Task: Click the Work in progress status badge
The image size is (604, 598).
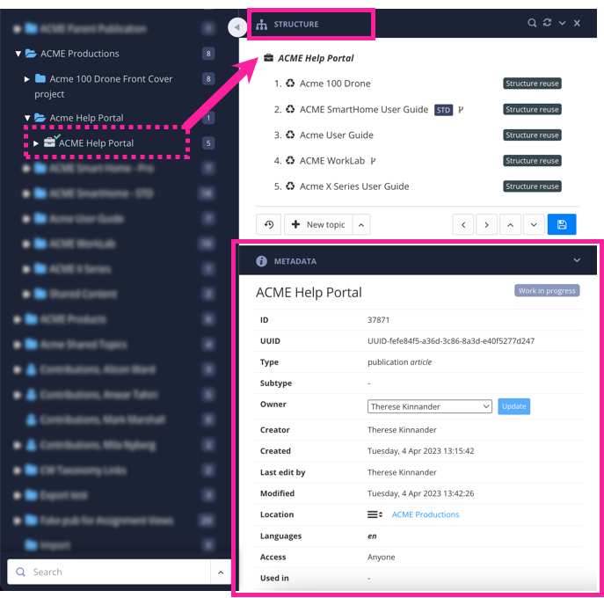Action: [547, 291]
